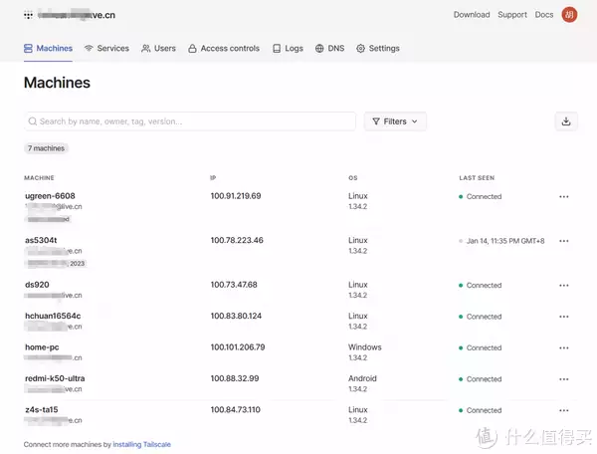Open the ugreen-6608 machine name

coord(50,196)
